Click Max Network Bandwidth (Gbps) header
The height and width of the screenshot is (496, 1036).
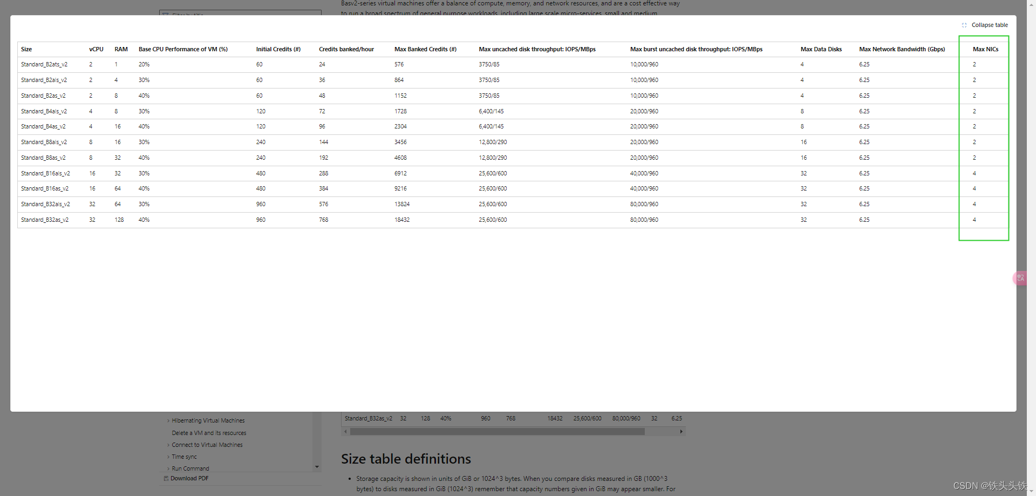point(902,49)
